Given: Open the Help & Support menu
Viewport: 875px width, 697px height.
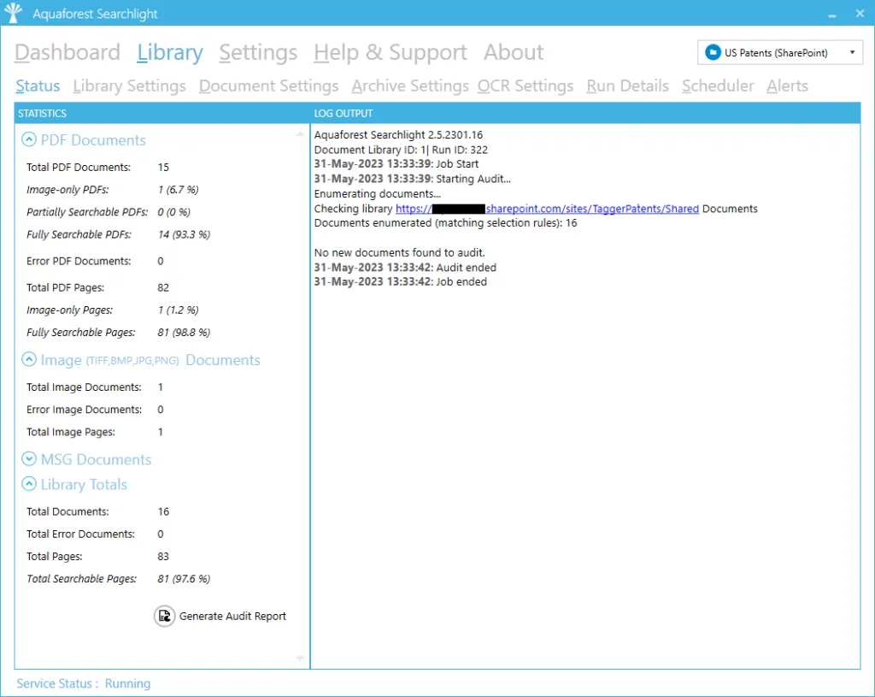Looking at the screenshot, I should pos(391,52).
